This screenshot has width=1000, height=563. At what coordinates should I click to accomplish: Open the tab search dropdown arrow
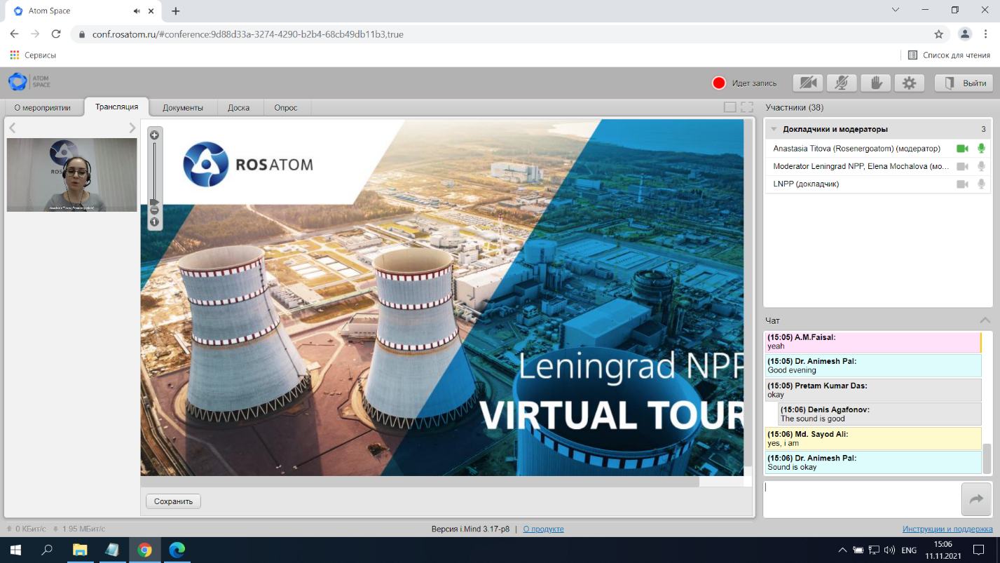896,10
